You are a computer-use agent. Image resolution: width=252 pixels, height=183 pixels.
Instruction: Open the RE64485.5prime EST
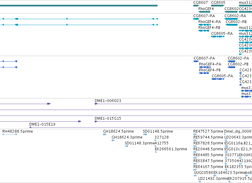coord(208,155)
